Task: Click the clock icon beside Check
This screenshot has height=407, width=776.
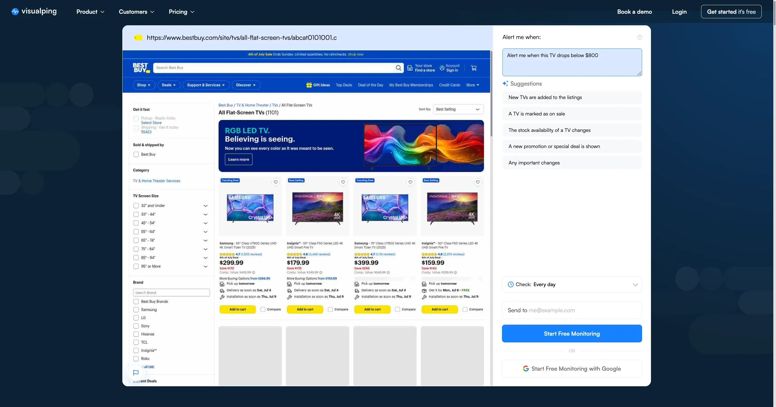Action: click(511, 285)
